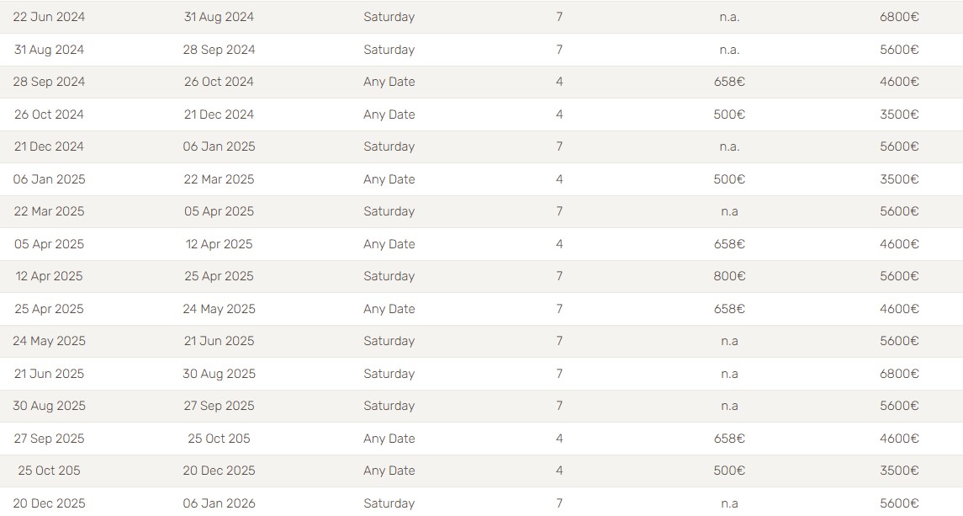Viewport: 963px width, 516px height.
Task: Select the 06 Jan 2025 end date cell
Action: click(220, 147)
